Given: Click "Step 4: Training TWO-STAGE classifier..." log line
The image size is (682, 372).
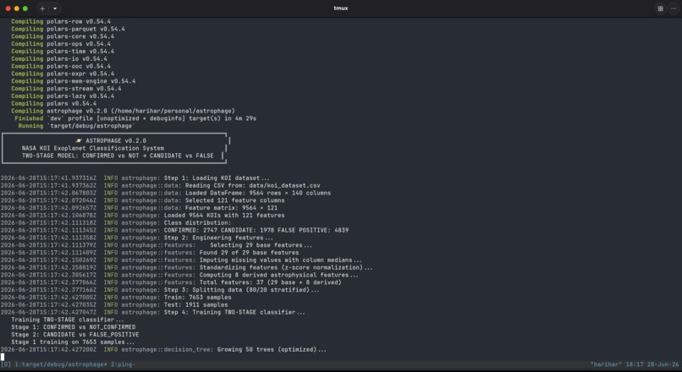Looking at the screenshot, I should click(234, 312).
